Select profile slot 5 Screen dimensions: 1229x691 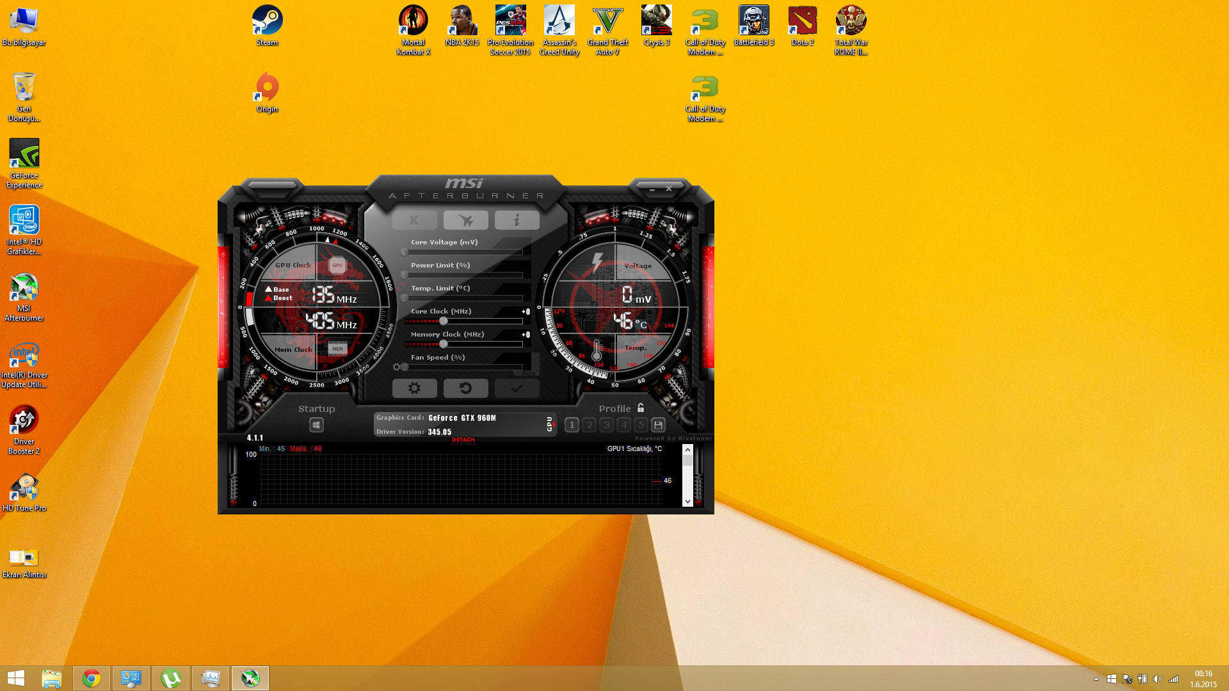(x=641, y=425)
